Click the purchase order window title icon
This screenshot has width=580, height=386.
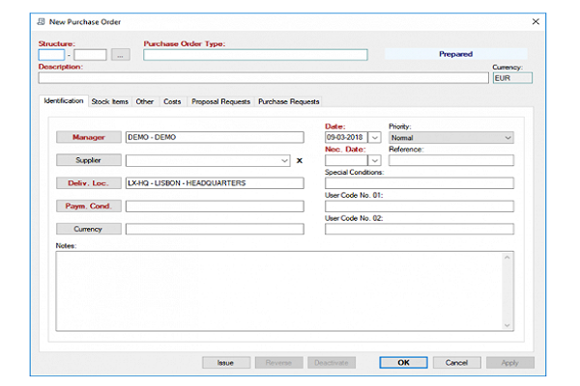pos(41,22)
